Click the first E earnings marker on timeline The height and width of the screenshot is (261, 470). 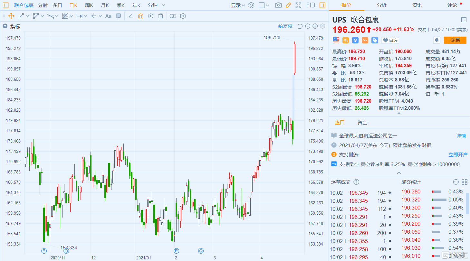coord(44,251)
